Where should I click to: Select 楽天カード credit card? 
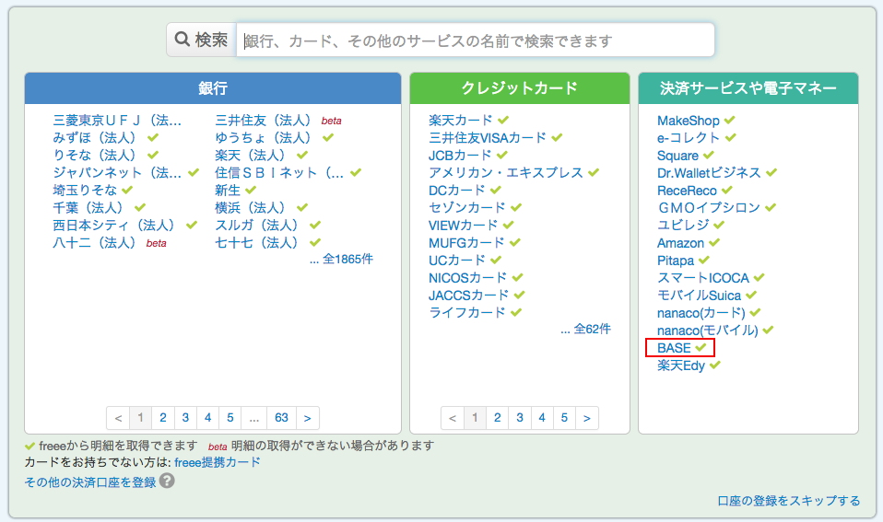pos(461,121)
